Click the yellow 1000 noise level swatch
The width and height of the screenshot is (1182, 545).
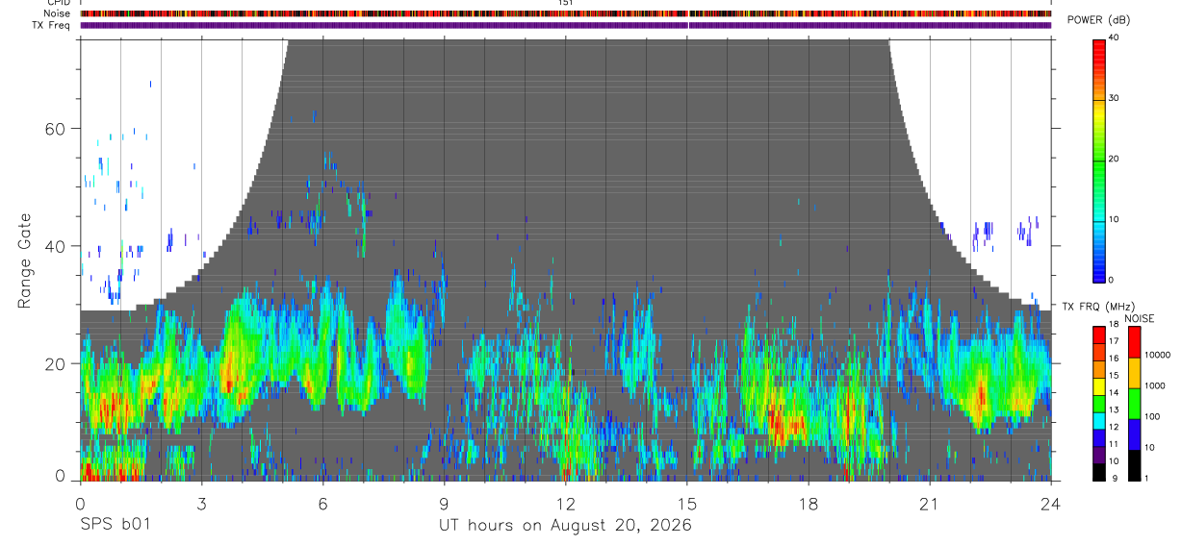pyautogui.click(x=1134, y=372)
